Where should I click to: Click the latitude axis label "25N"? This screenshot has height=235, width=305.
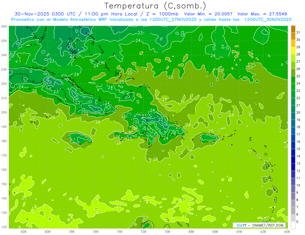click(4, 41)
